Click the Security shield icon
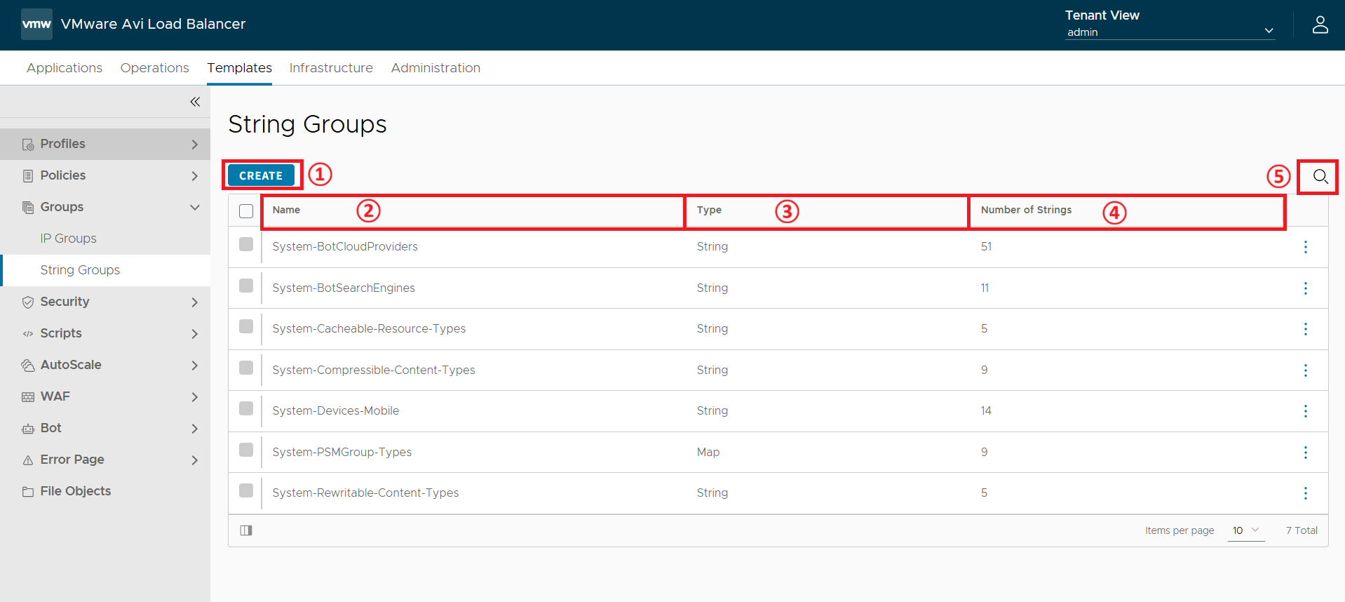 point(28,302)
